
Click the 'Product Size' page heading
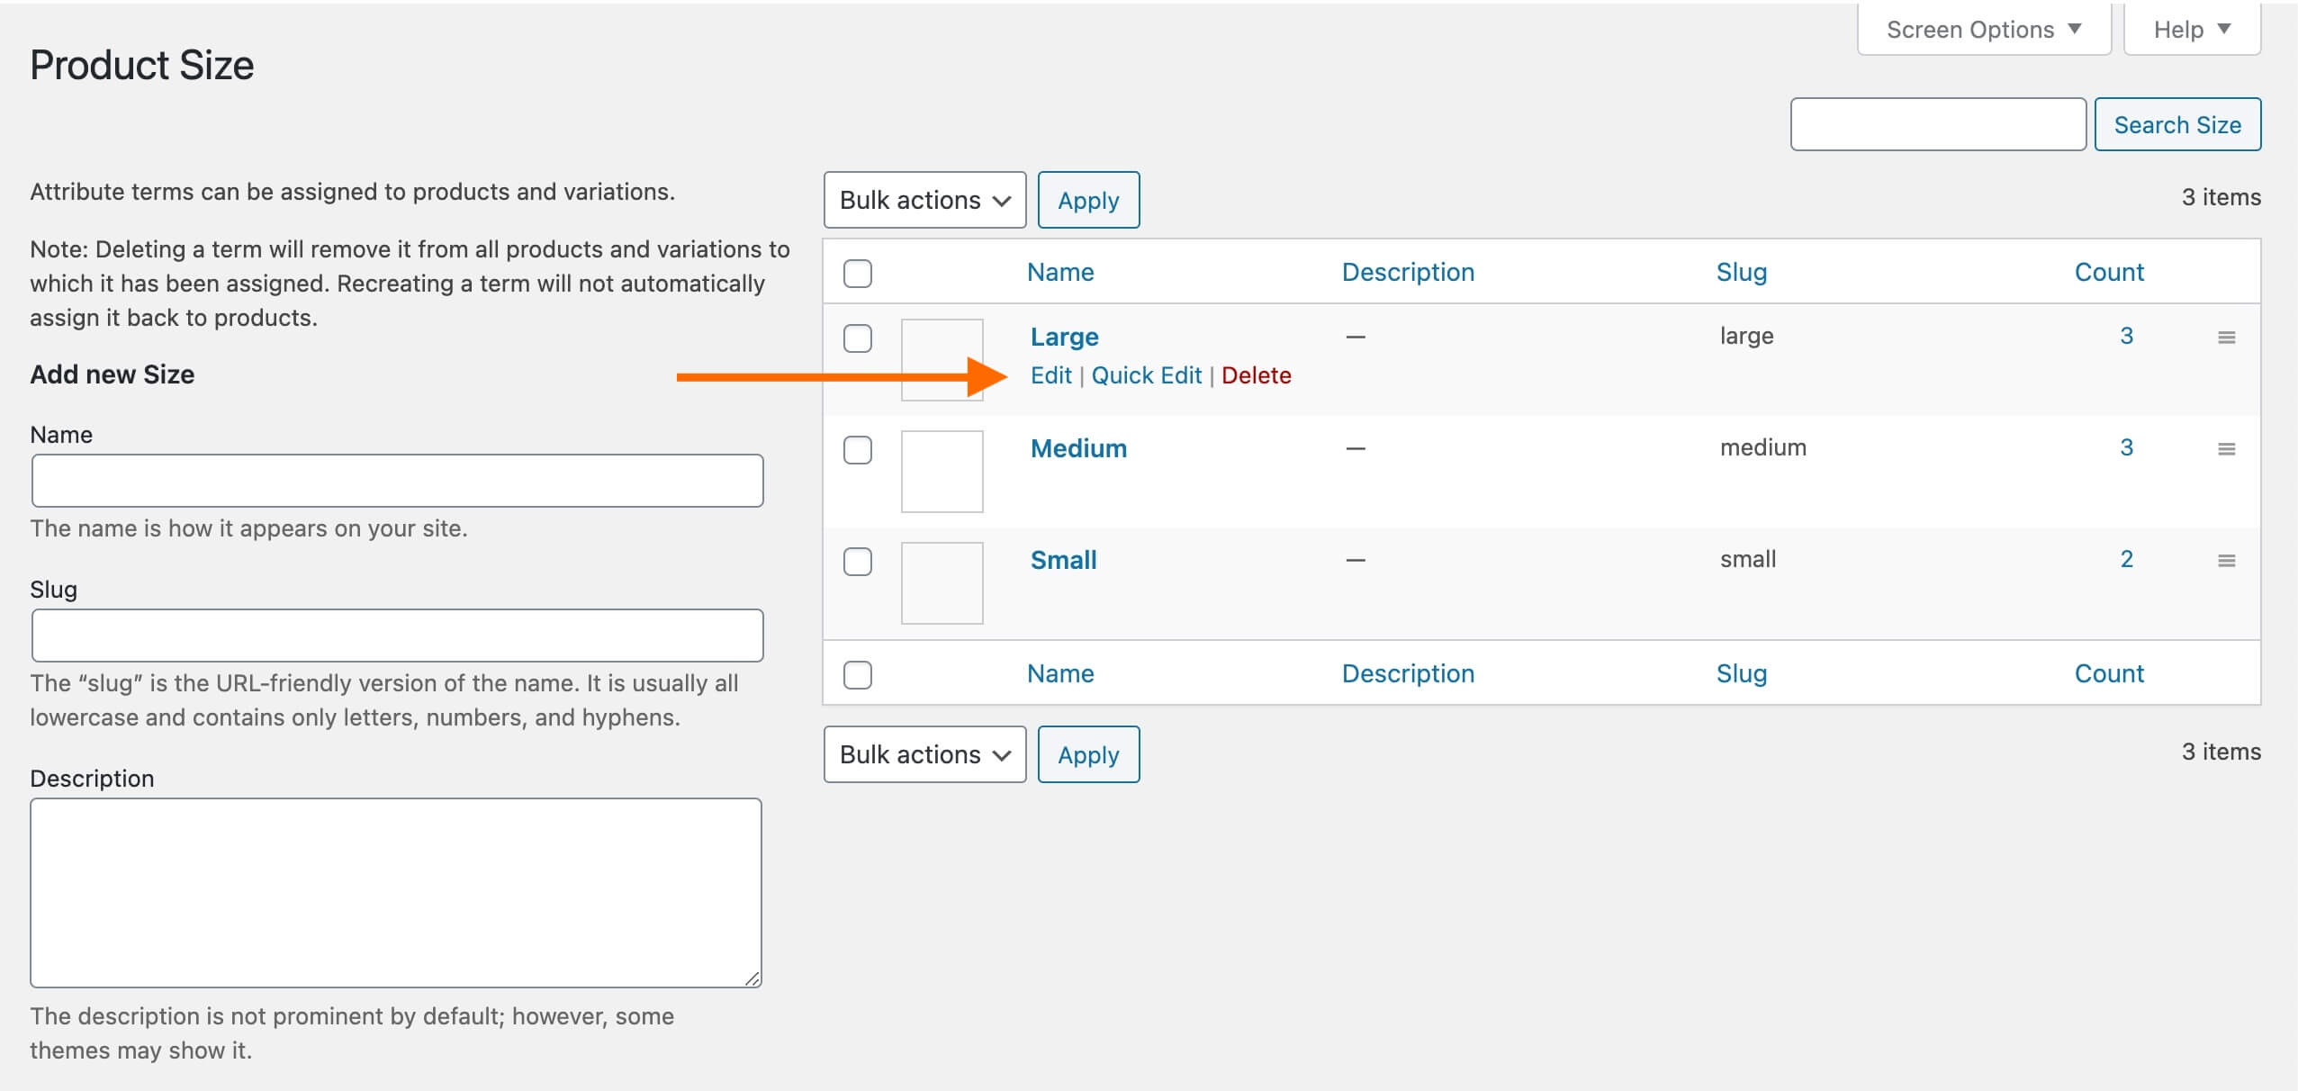142,65
